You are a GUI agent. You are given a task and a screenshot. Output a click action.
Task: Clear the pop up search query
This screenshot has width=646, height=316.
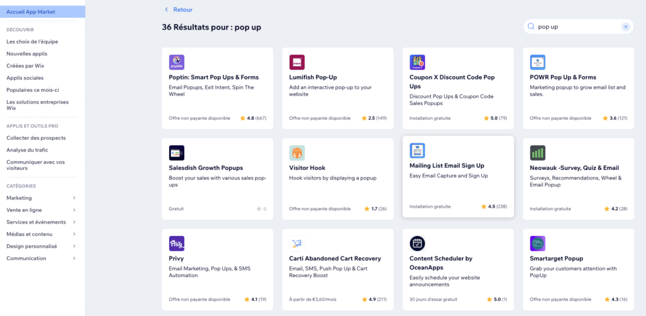(626, 26)
